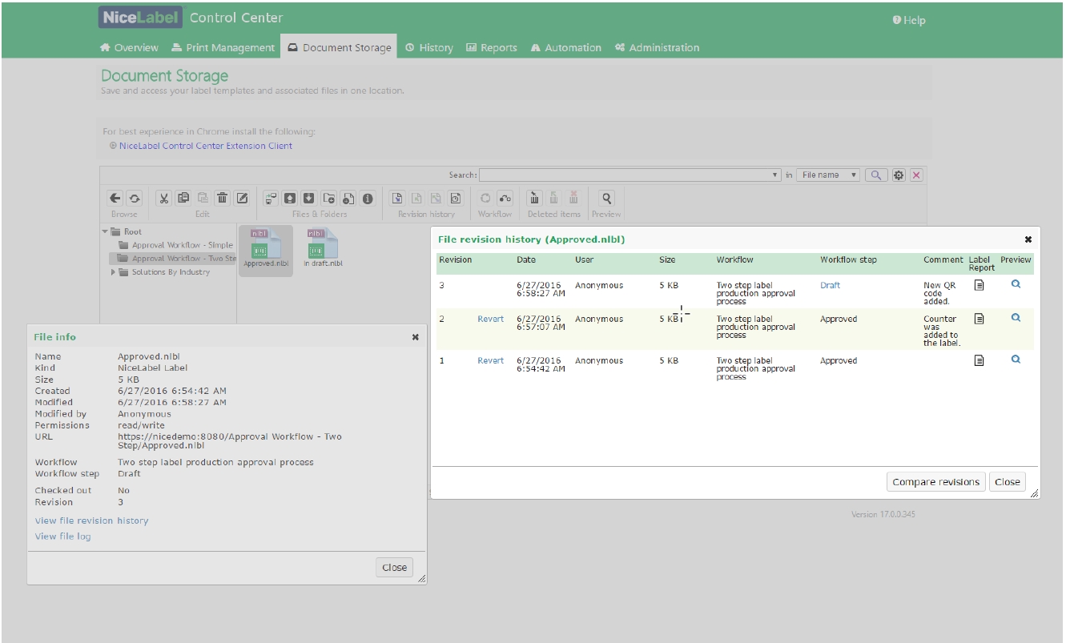Viewport: 1066px width, 643px height.
Task: Click the Draft workflow step link
Action: click(831, 286)
